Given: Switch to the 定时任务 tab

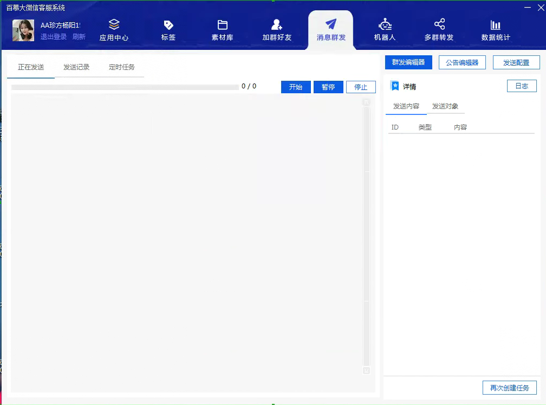Looking at the screenshot, I should [122, 67].
